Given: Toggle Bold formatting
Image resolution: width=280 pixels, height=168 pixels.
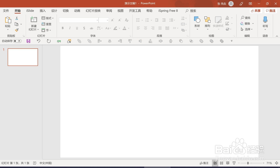Looking at the screenshot, I should [x=63, y=28].
